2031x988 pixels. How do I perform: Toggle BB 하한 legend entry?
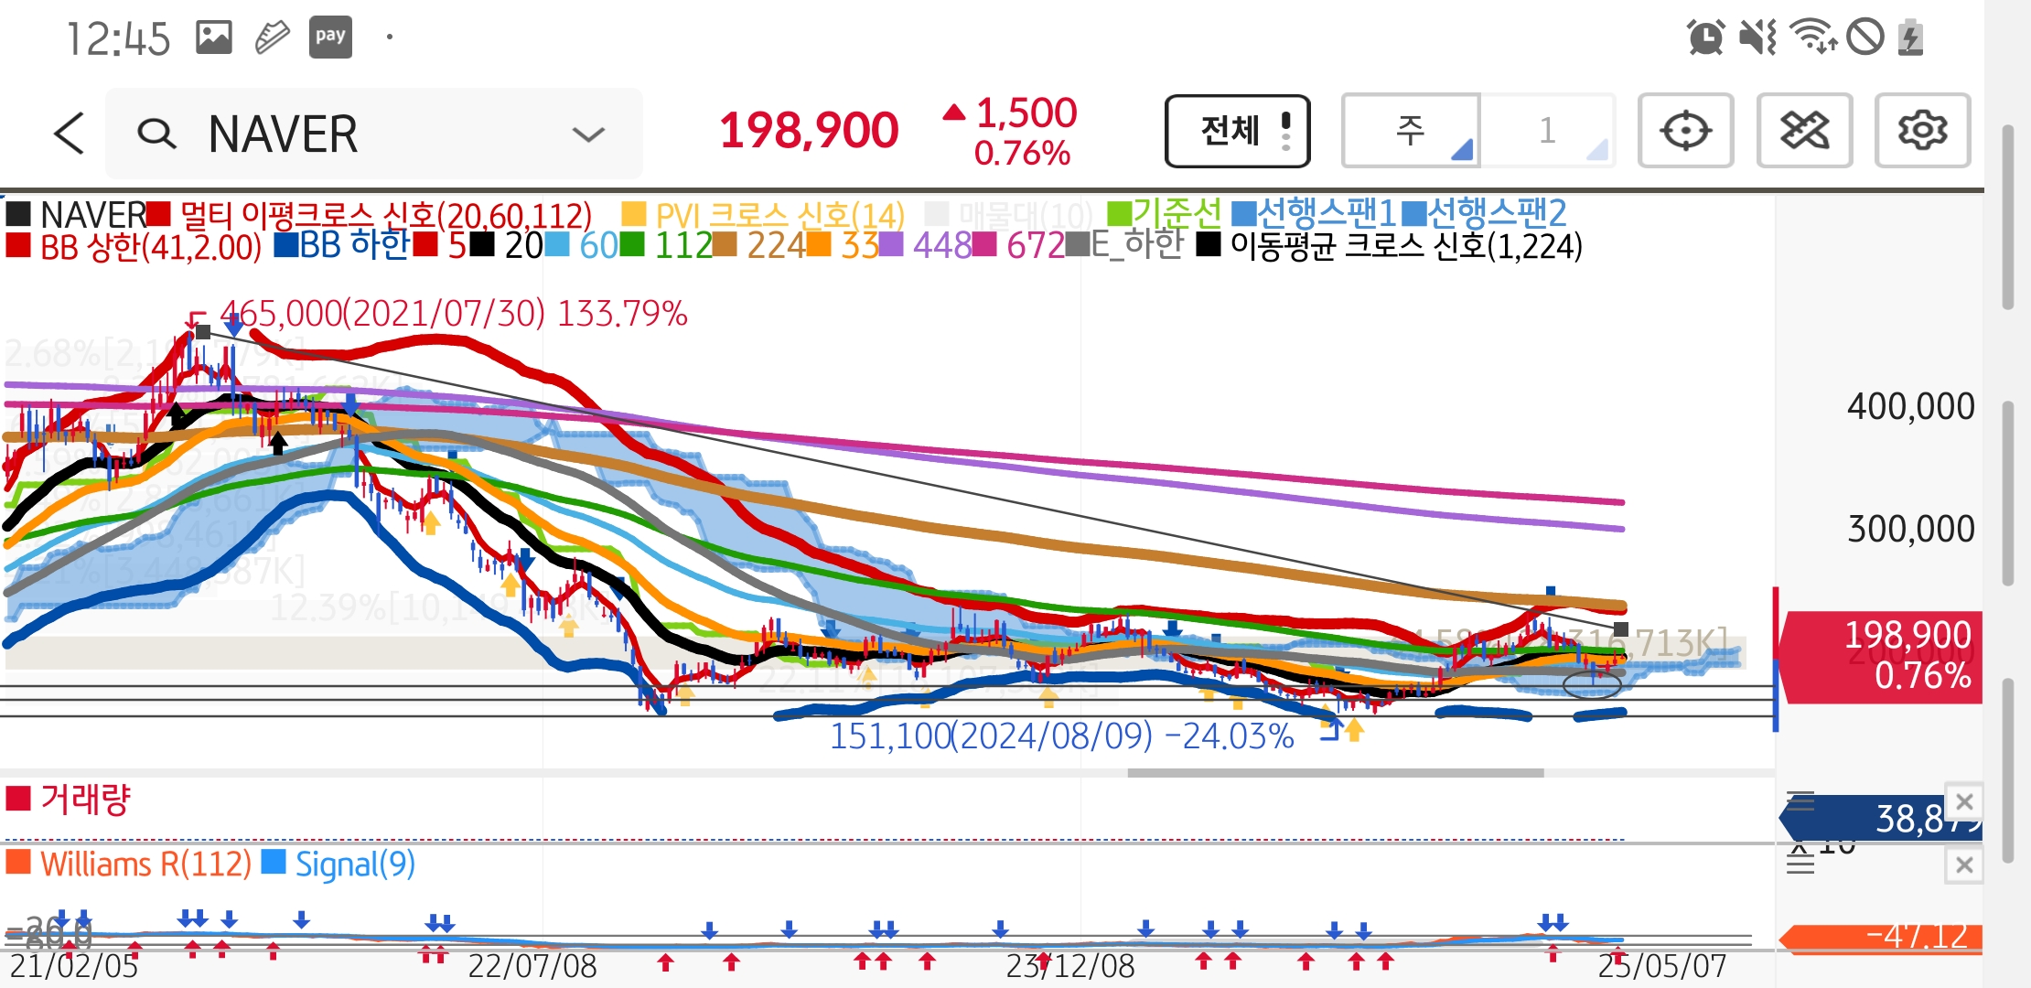(x=341, y=245)
